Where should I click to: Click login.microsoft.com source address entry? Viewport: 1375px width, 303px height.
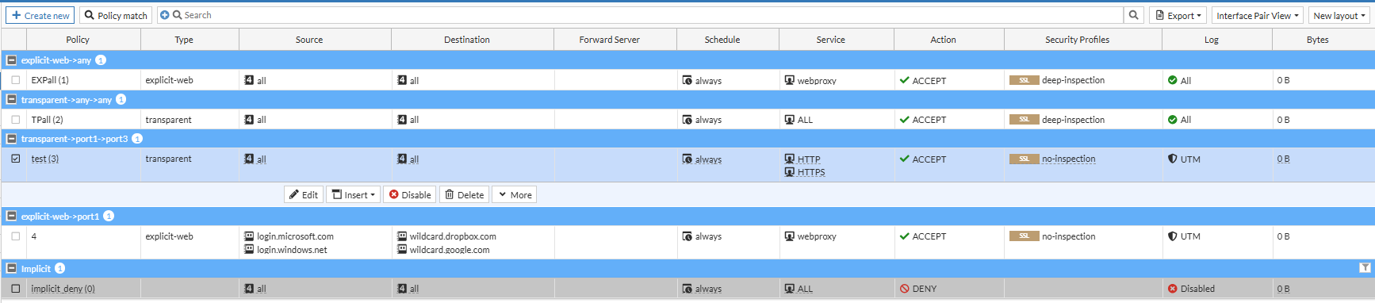click(295, 236)
